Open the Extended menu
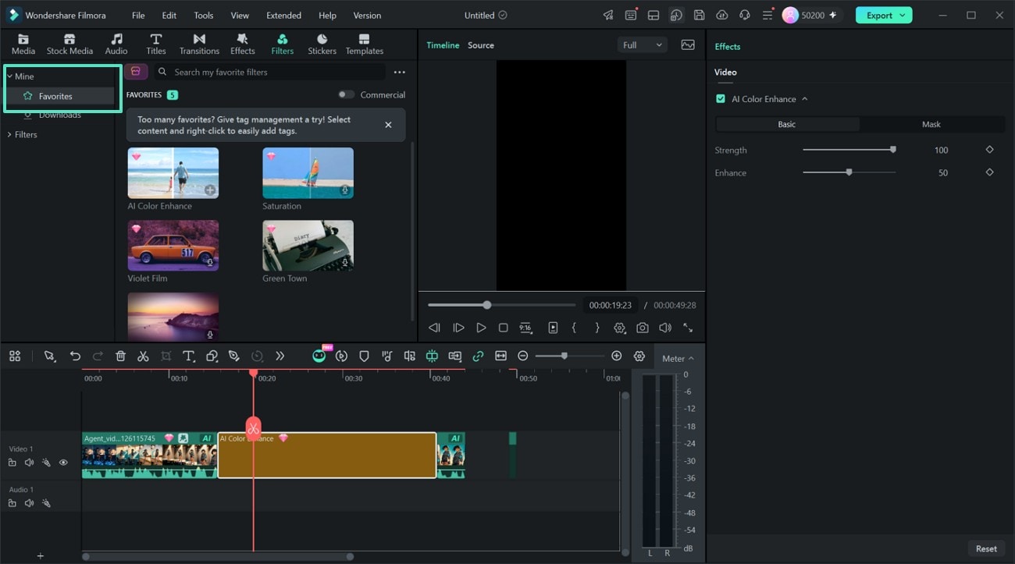This screenshot has width=1015, height=564. [283, 15]
